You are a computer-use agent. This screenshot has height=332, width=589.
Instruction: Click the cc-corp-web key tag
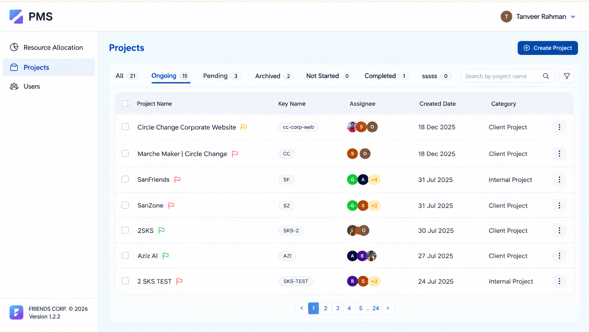[x=298, y=127]
